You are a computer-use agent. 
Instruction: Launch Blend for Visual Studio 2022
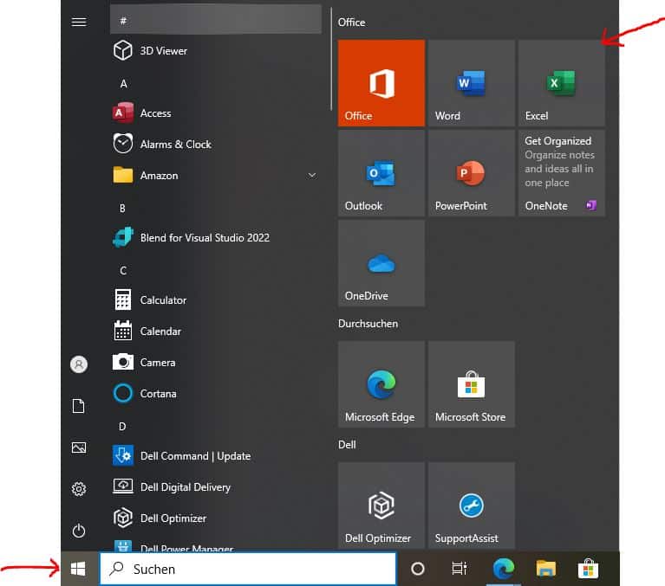(215, 237)
